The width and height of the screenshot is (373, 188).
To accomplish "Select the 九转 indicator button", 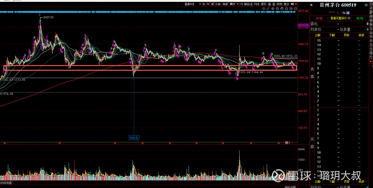I will (x=218, y=4).
